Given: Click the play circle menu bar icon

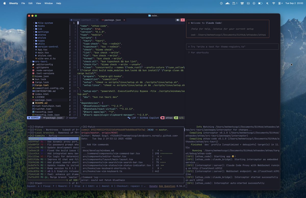Looking at the screenshot, I should tap(254, 3).
